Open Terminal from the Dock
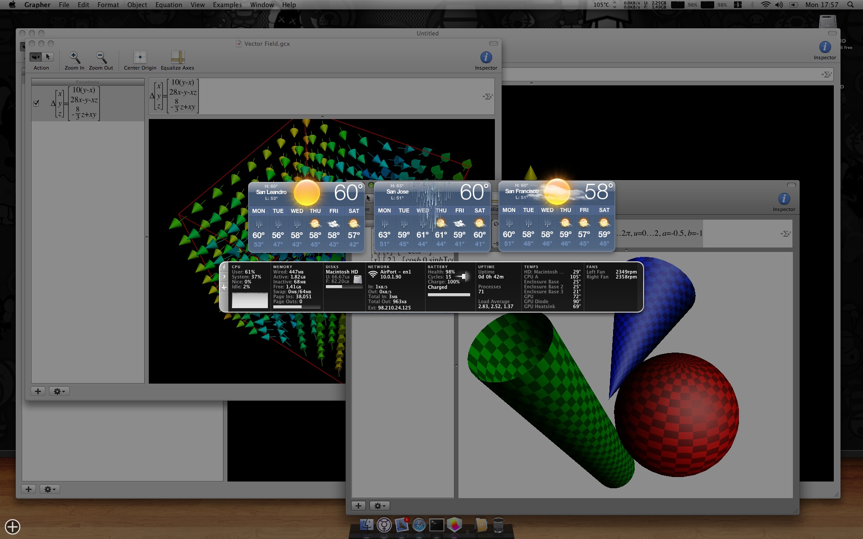Image resolution: width=863 pixels, height=539 pixels. pyautogui.click(x=436, y=525)
